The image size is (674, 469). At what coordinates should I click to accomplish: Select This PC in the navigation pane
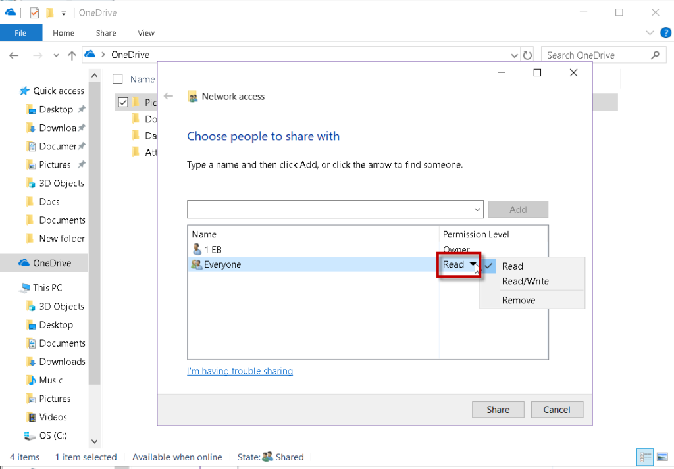point(47,287)
